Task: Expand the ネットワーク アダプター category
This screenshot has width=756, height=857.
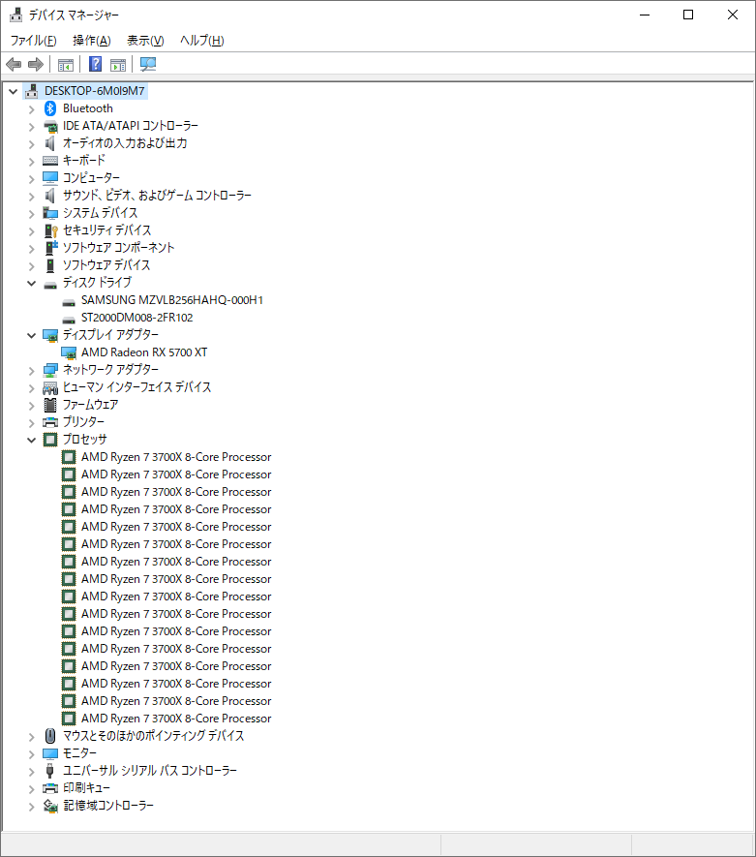Action: click(31, 371)
